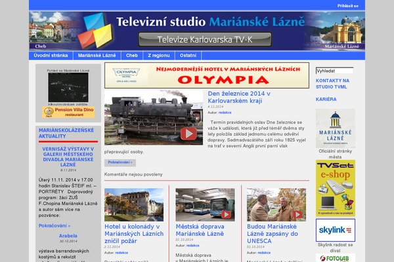Click redakce author link under Den železnice

coord(225,113)
